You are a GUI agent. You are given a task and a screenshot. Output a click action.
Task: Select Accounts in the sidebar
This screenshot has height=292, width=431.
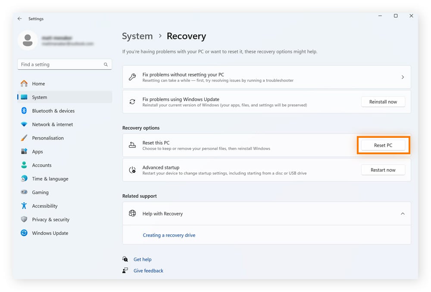click(x=42, y=165)
